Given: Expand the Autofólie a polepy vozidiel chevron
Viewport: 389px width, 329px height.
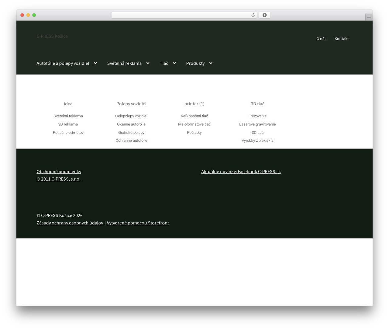Looking at the screenshot, I should point(95,63).
